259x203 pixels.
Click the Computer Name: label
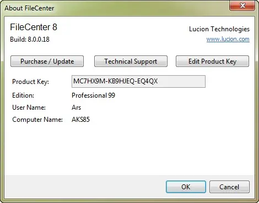(x=37, y=120)
